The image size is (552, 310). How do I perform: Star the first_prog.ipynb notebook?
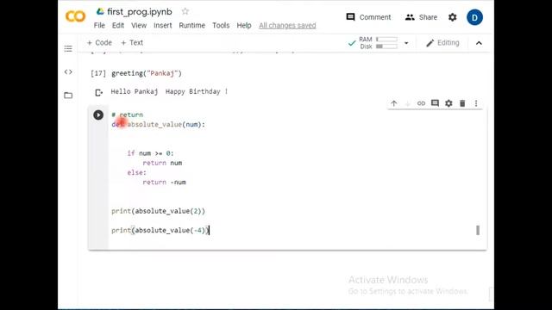(x=185, y=11)
